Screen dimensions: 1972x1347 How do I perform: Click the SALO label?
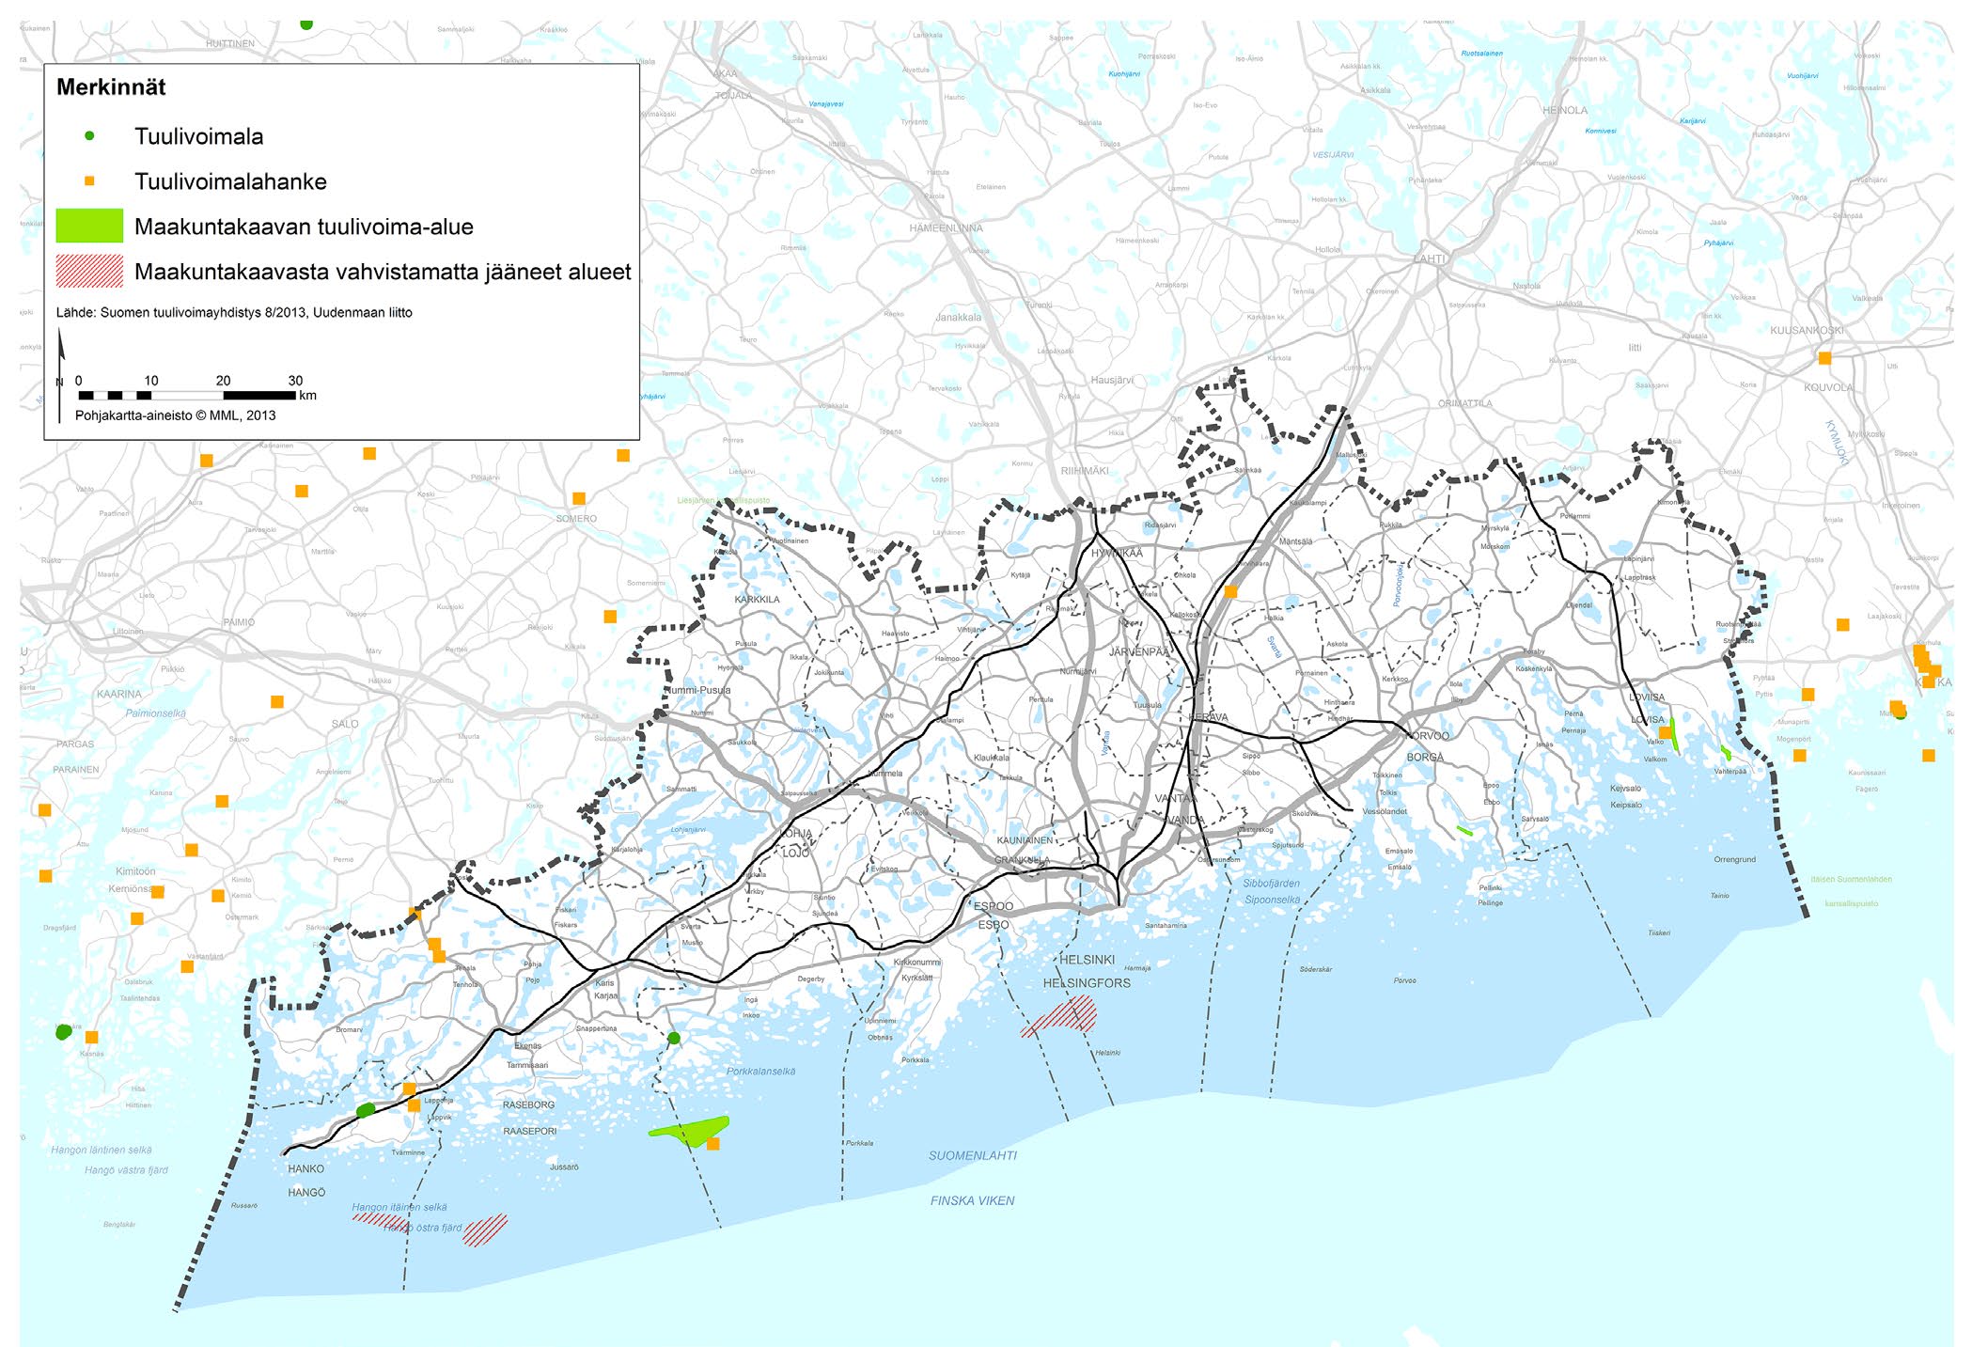pos(345,724)
